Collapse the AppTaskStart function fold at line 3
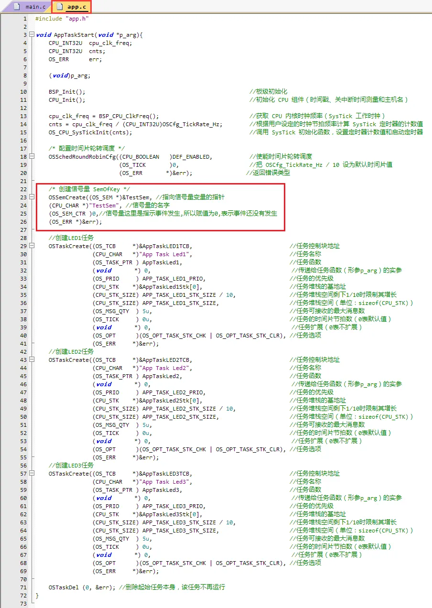Image resolution: width=432 pixels, height=608 pixels. point(32,35)
